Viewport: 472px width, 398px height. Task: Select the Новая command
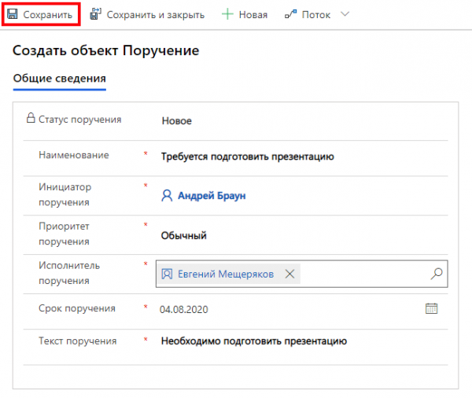[253, 15]
